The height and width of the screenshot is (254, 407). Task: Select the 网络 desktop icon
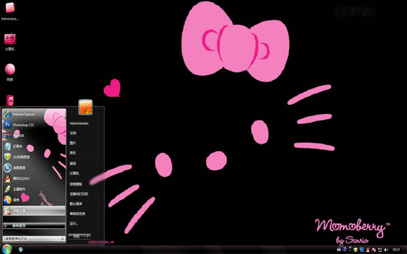[x=10, y=72]
